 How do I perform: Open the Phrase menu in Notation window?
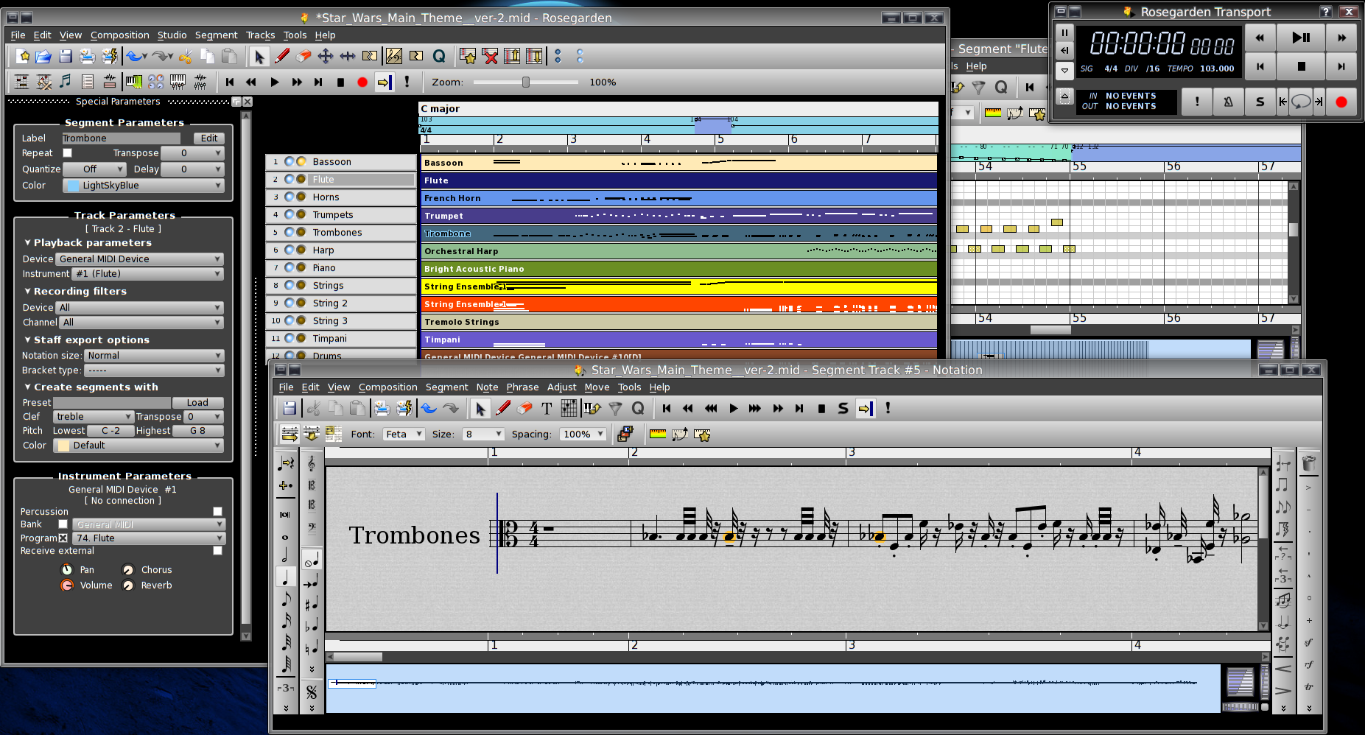tap(522, 387)
